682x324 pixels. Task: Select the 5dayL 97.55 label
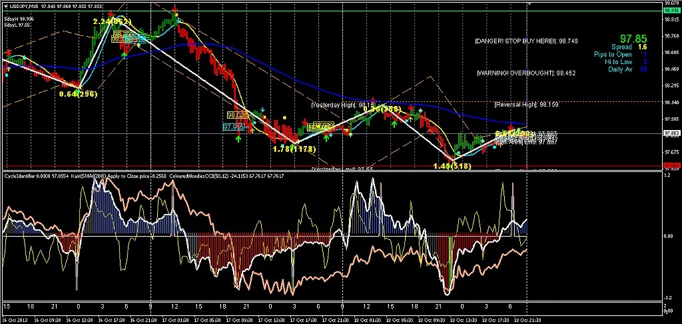click(17, 25)
